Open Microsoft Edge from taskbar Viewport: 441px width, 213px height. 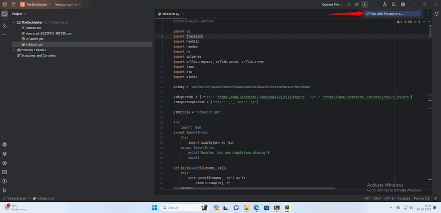pos(257,207)
